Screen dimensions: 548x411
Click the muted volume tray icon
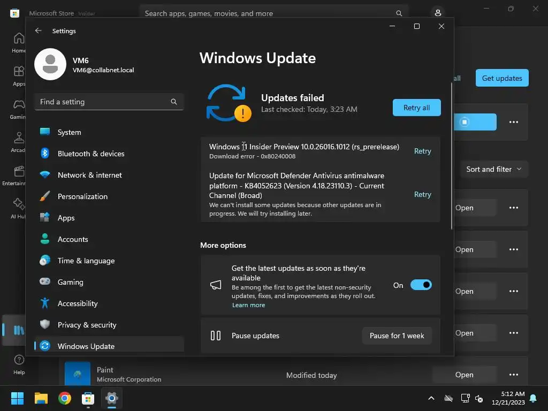(x=479, y=398)
